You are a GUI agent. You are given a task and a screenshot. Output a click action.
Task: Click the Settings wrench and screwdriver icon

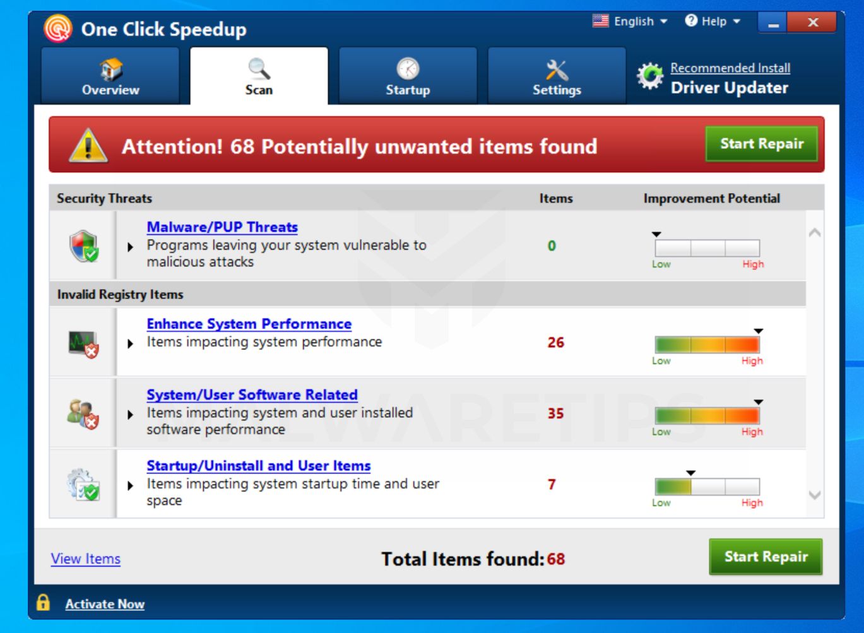coord(557,69)
